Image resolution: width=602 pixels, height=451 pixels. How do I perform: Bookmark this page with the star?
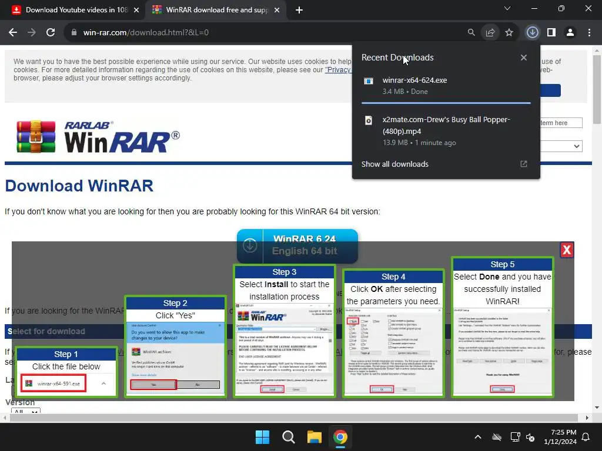509,33
